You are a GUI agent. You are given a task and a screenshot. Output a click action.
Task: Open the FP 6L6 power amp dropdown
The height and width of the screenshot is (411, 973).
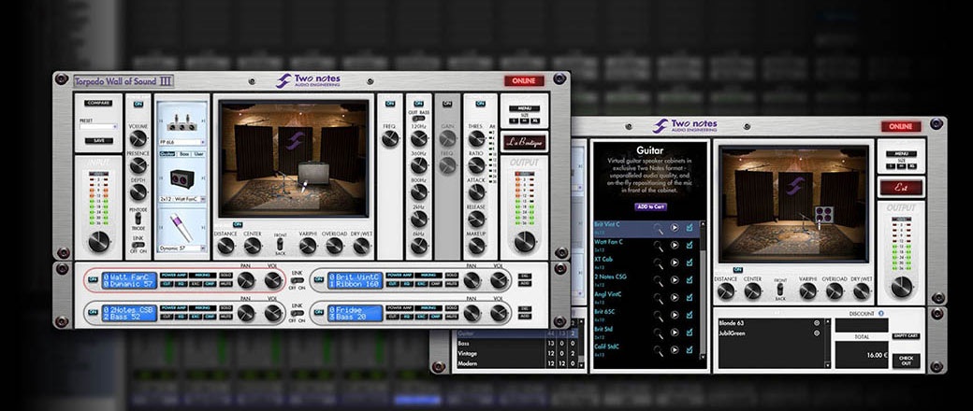pyautogui.click(x=182, y=141)
